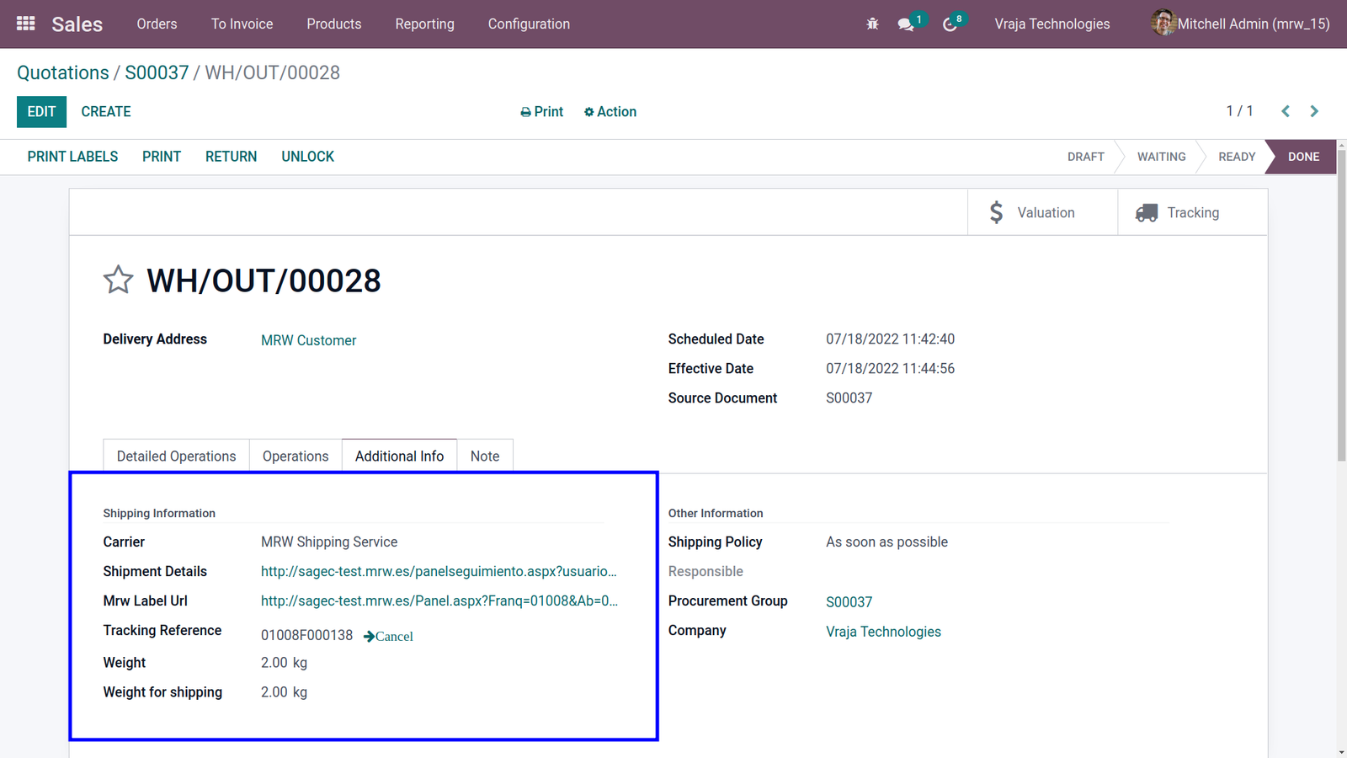1347x758 pixels.
Task: Open the MRW Customer delivery address link
Action: pos(308,340)
